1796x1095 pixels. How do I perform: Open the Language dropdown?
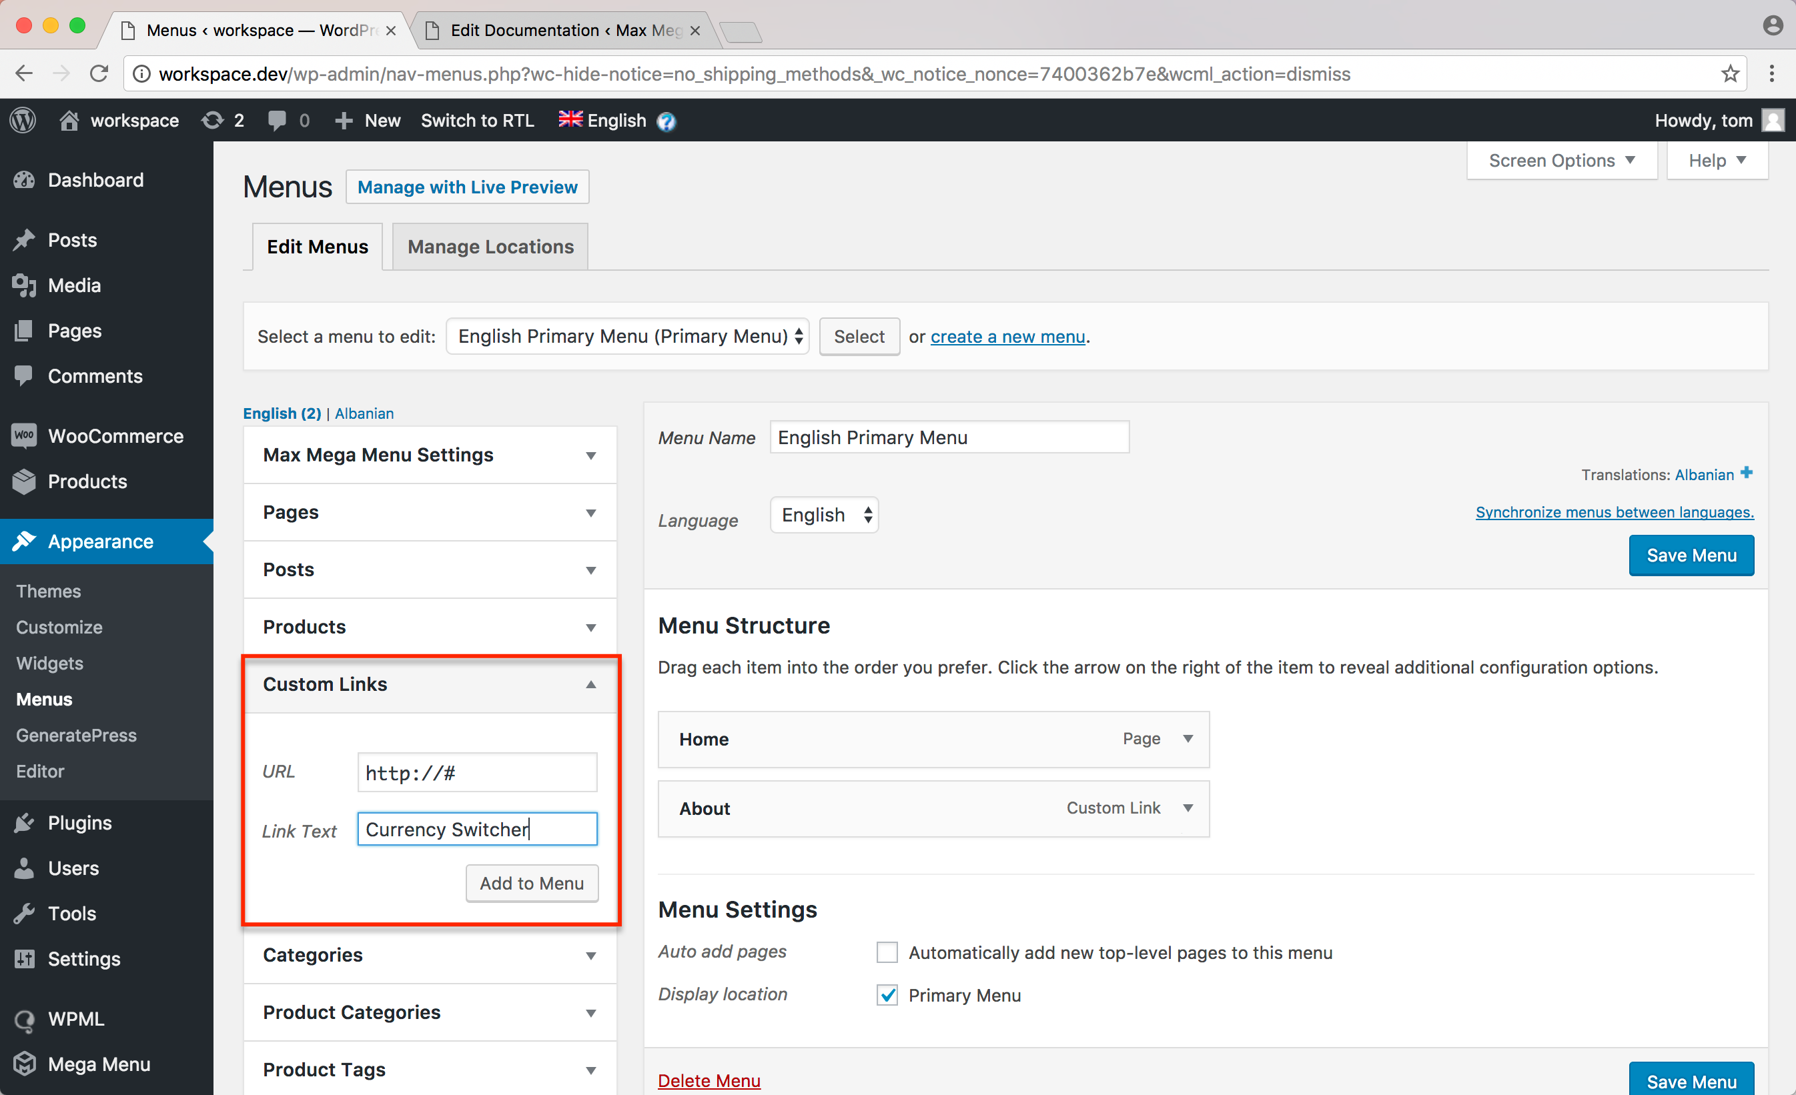pos(825,515)
